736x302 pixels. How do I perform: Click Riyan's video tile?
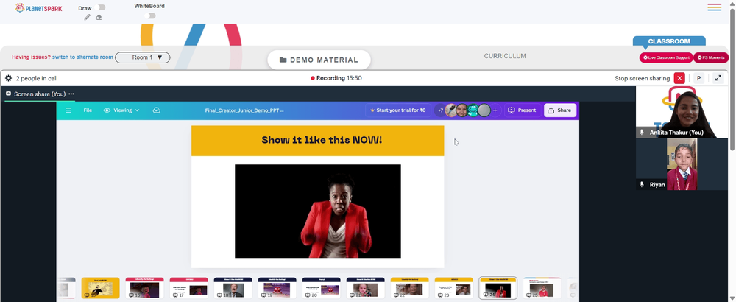[x=682, y=164]
